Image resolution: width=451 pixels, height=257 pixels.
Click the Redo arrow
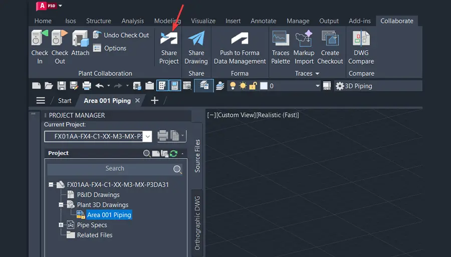pos(118,85)
